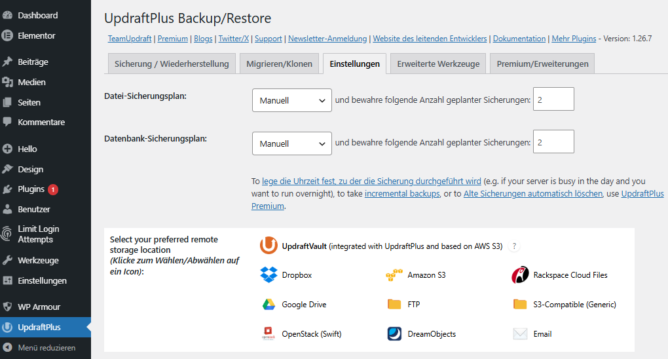
Task: Click Menü reduzieren to collapse sidebar
Action: click(x=45, y=347)
